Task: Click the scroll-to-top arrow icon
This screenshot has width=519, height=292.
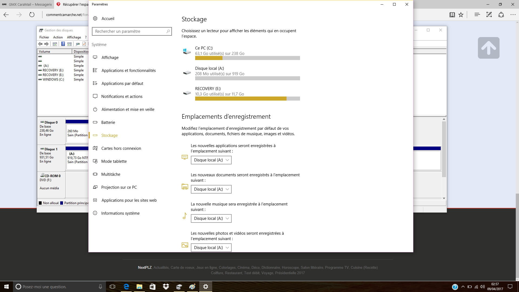Action: (488, 48)
